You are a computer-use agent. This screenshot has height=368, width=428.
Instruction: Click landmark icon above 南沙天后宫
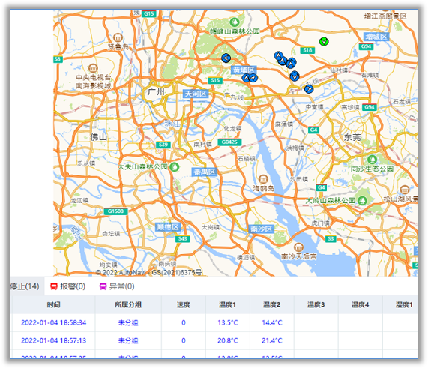tap(298, 247)
